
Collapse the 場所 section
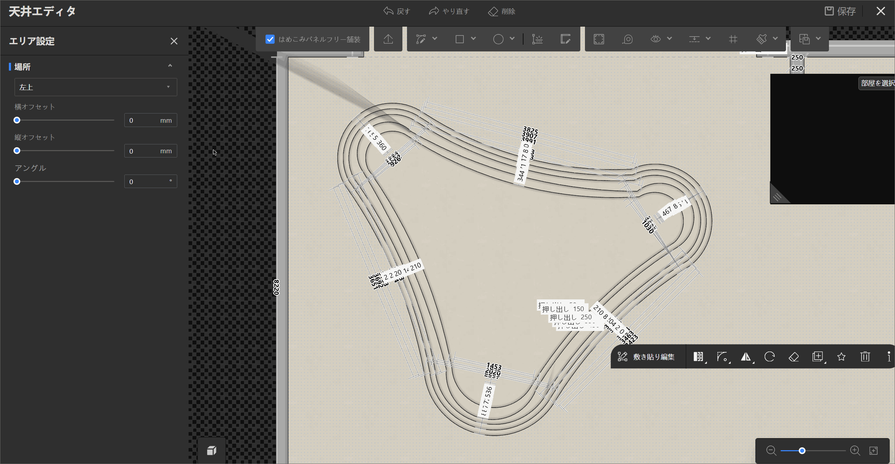[170, 66]
